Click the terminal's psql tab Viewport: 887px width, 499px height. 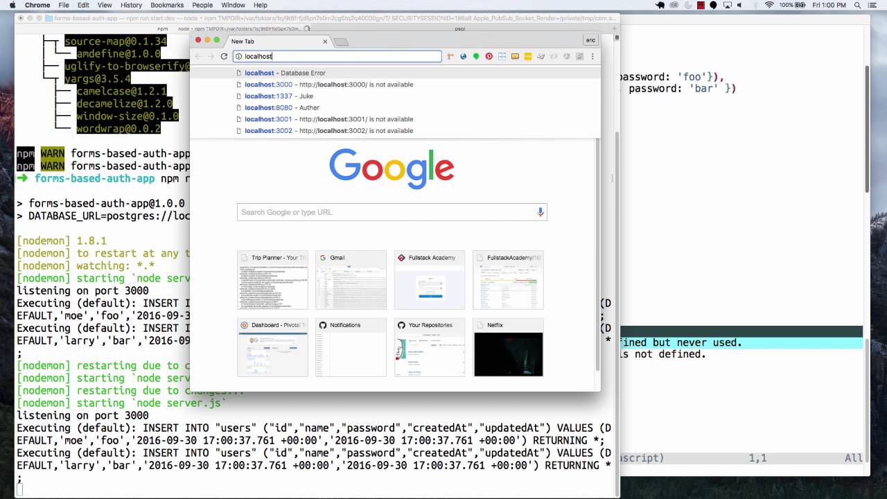(x=459, y=29)
